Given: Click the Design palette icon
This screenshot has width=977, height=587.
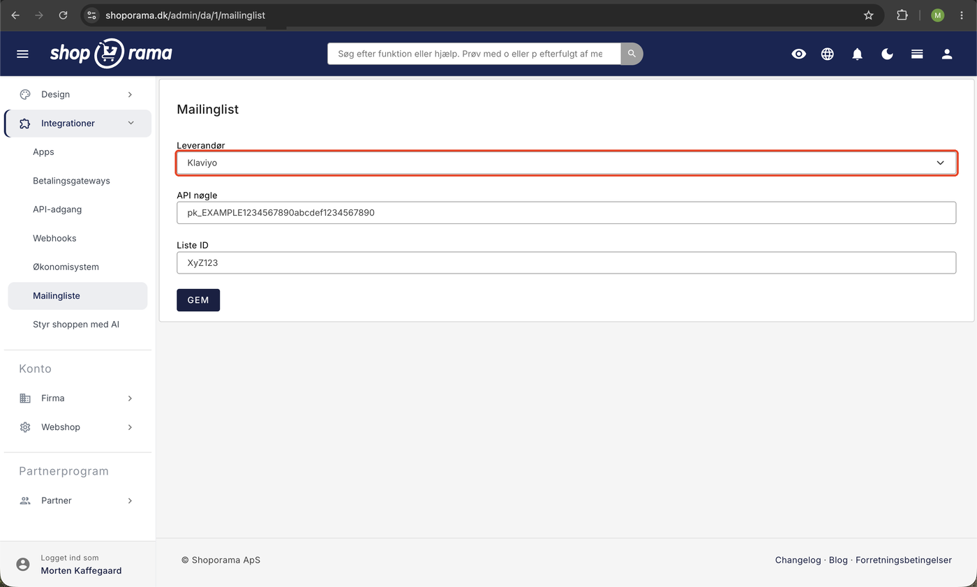Looking at the screenshot, I should [x=25, y=94].
